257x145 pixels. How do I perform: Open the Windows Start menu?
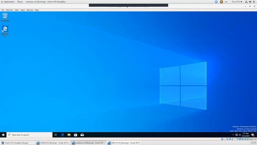(3, 135)
